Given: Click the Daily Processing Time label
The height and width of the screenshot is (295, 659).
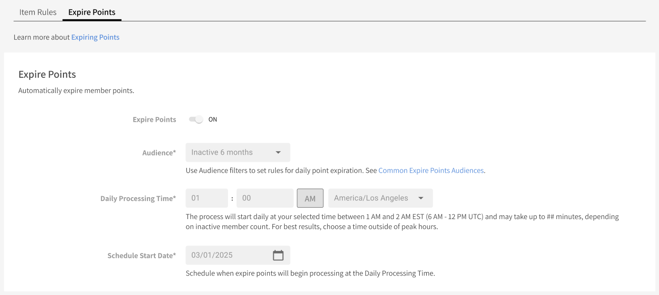Looking at the screenshot, I should (138, 199).
